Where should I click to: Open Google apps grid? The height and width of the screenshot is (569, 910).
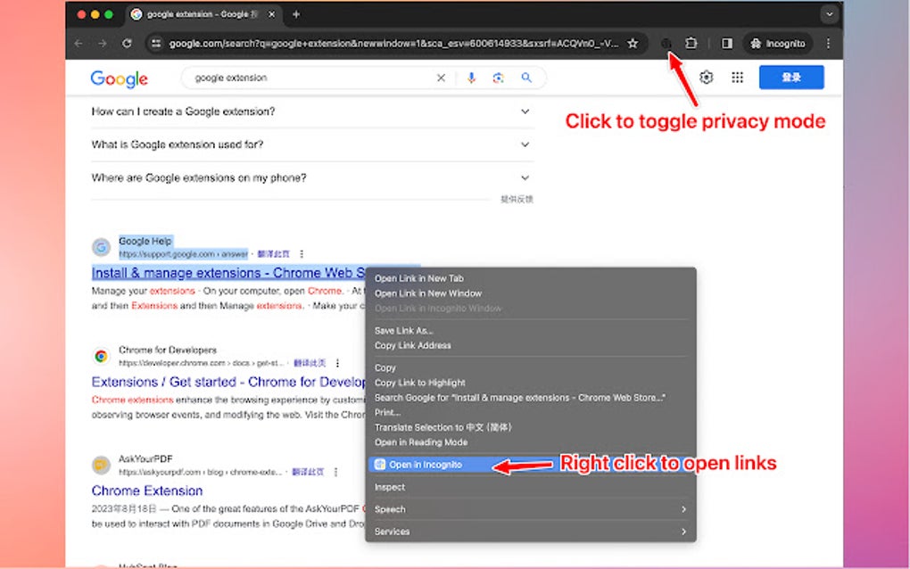coord(737,77)
